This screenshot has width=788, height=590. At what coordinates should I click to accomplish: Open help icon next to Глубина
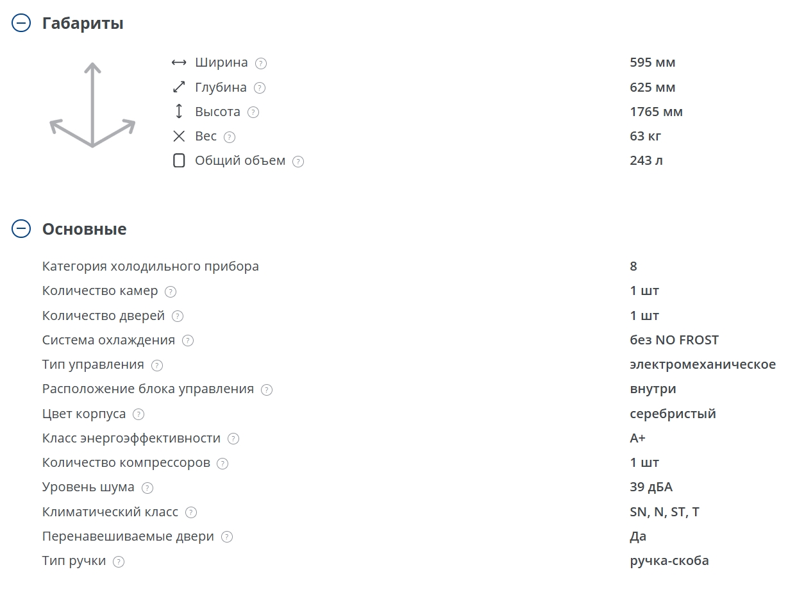260,88
